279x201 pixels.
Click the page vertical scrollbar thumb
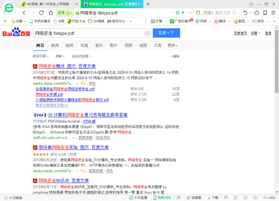(x=276, y=61)
